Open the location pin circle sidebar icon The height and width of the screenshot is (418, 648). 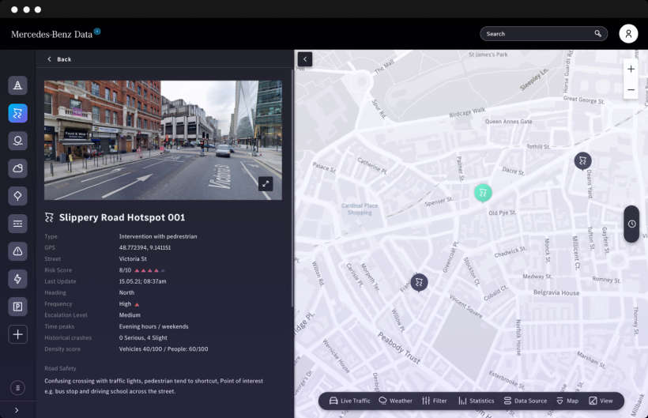[x=17, y=141]
